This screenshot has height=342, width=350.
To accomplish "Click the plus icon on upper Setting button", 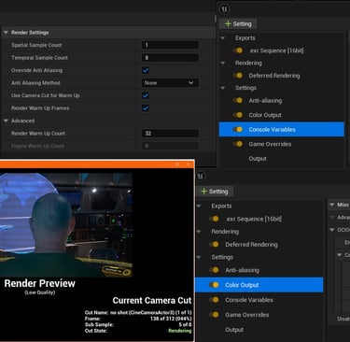I will [228, 23].
